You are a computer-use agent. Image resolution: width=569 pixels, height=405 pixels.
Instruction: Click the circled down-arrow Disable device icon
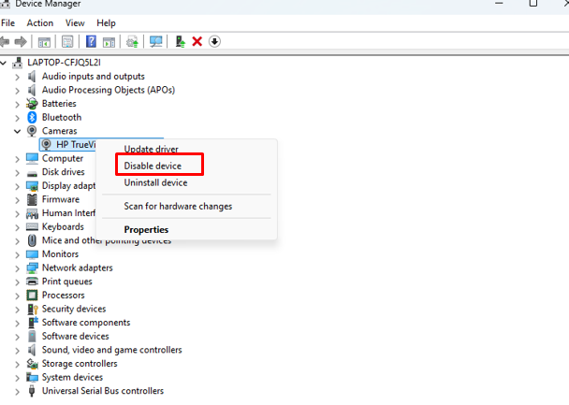point(214,41)
